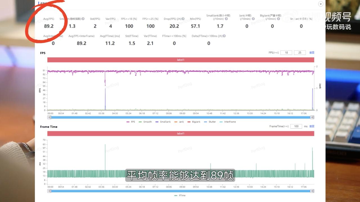The image size is (360, 202).
Task: Click help icon next to Drop(FPS) [/h]
Action: tap(183, 19)
